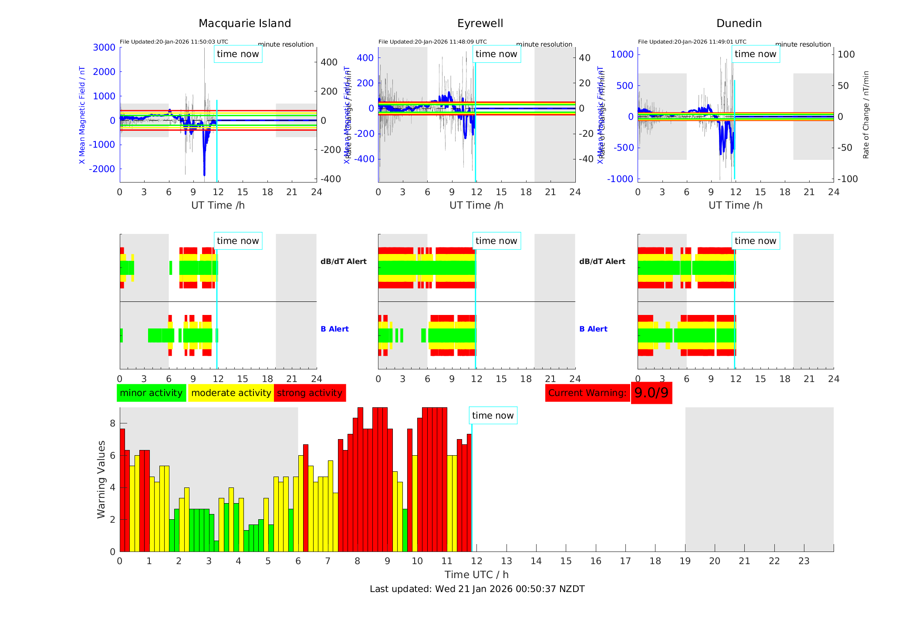Click the Last updated timestamp text

click(x=477, y=589)
